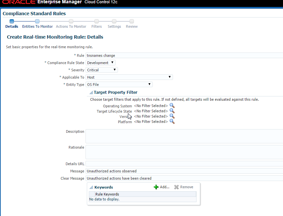The height and width of the screenshot is (216, 283).
Task: Click the Details URL input field
Action: pyautogui.click(x=184, y=164)
